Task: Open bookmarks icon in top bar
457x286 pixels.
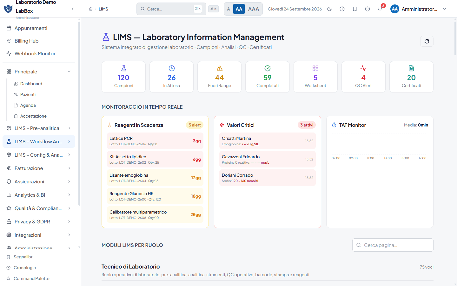Action: click(x=355, y=9)
